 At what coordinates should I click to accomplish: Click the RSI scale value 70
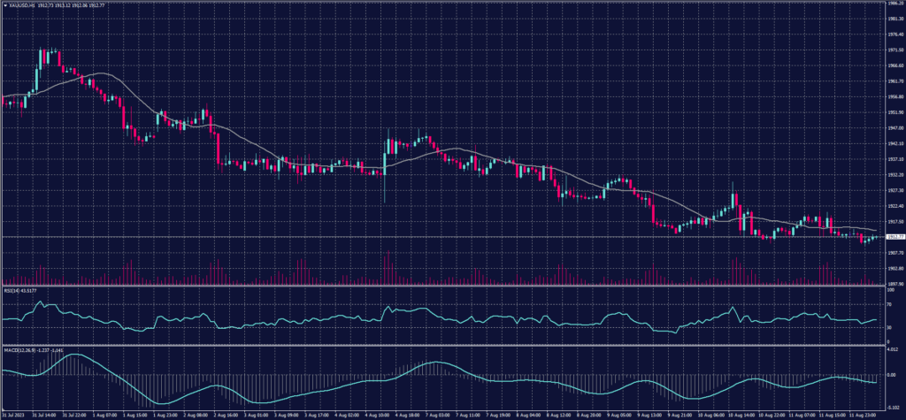pos(888,304)
